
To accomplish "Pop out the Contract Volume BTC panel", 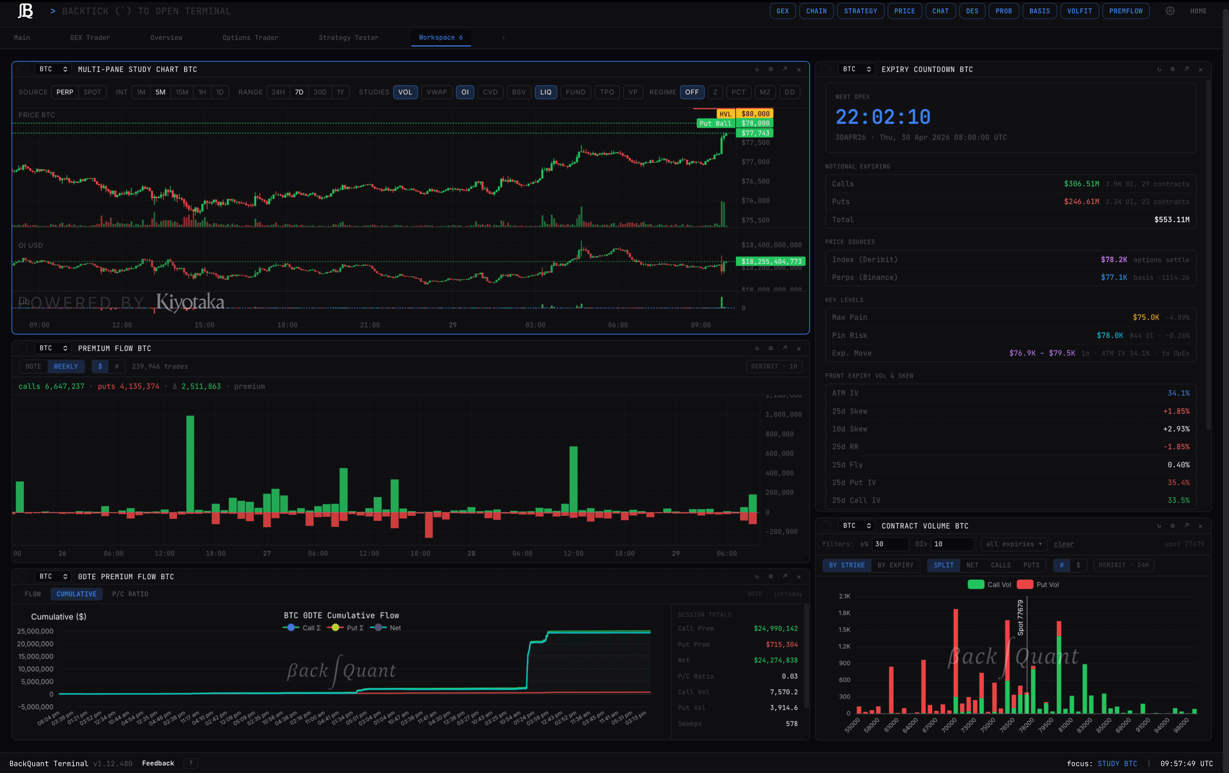I will (1187, 526).
